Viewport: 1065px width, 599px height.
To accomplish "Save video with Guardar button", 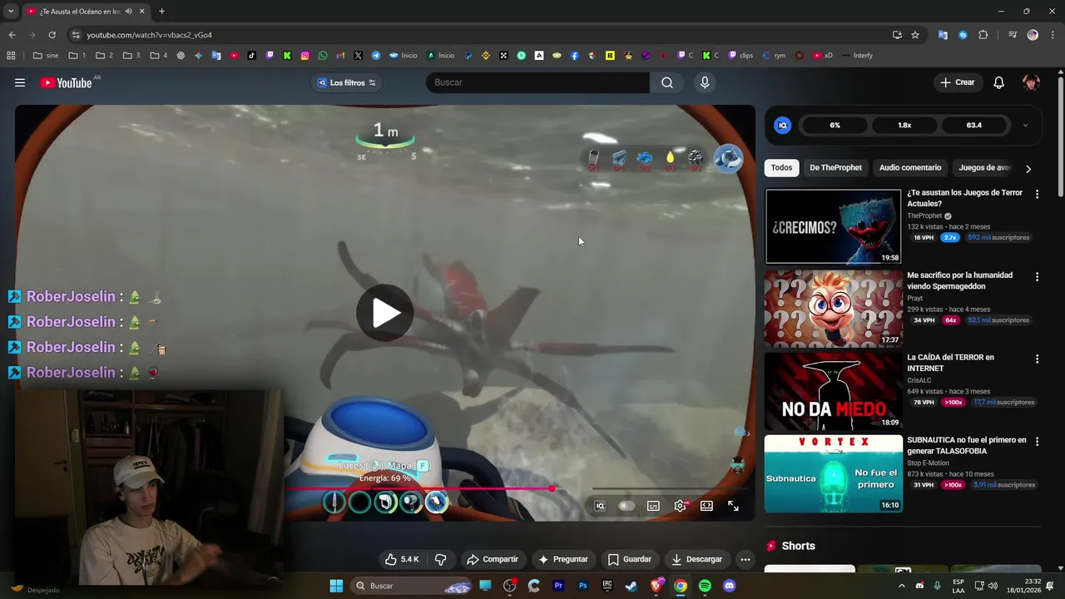I will [630, 559].
